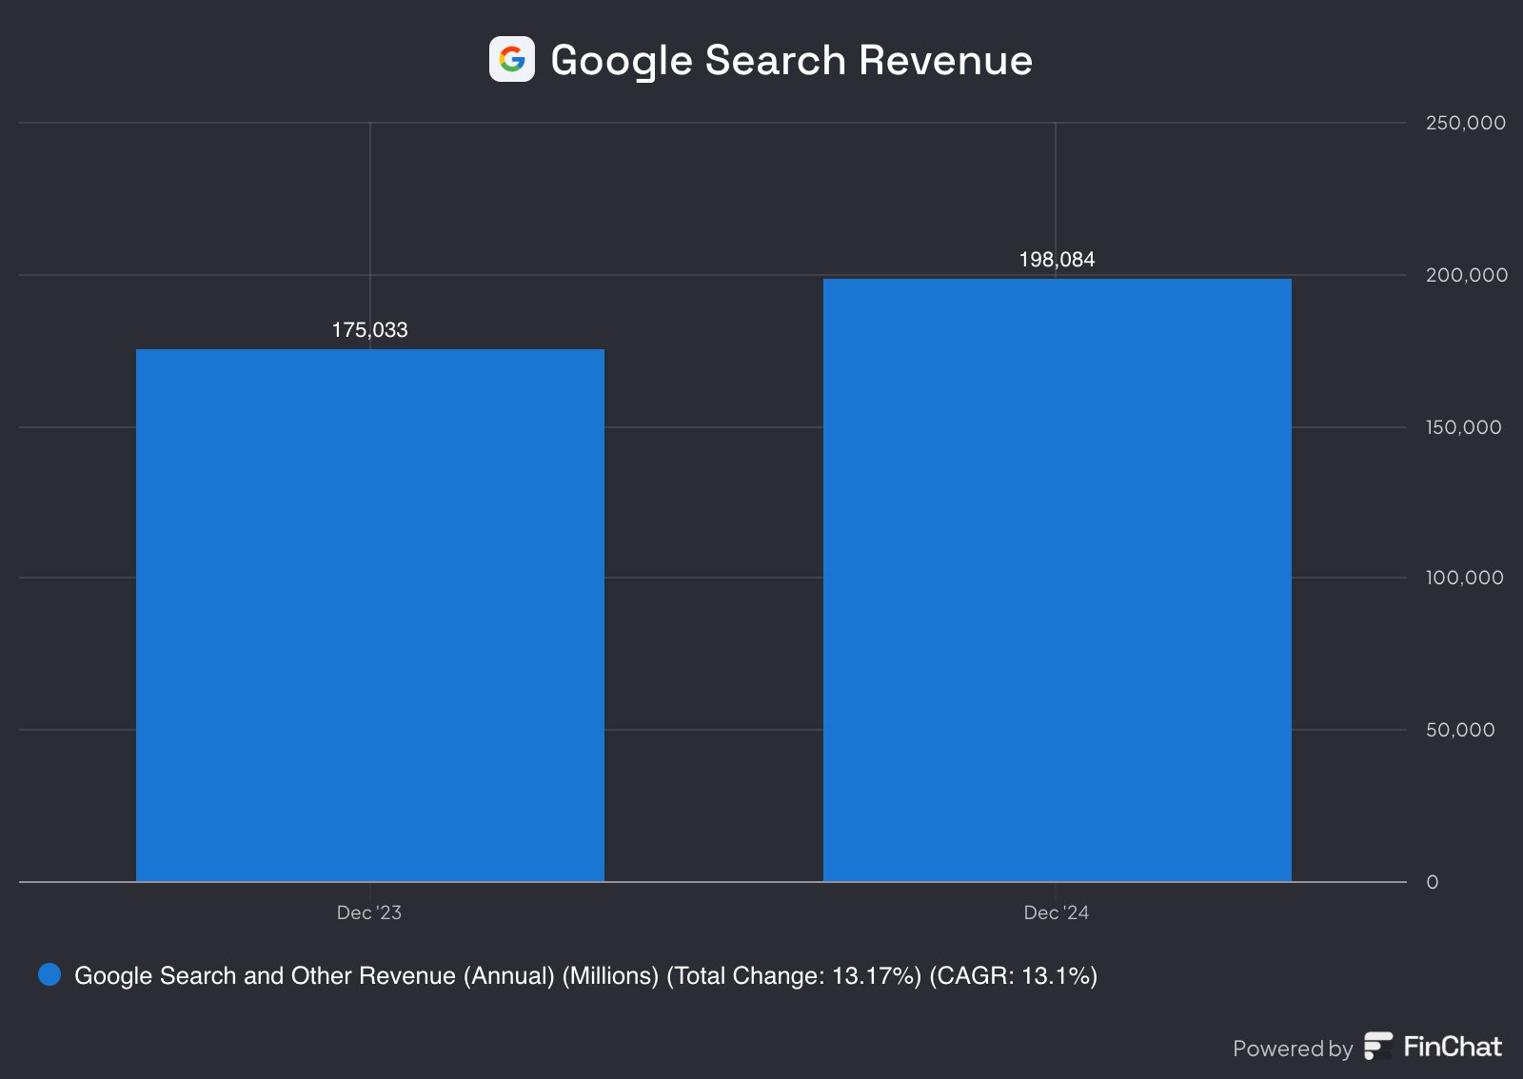This screenshot has height=1079, width=1523.
Task: Click the Dec '23 x-axis label
Action: 369,912
